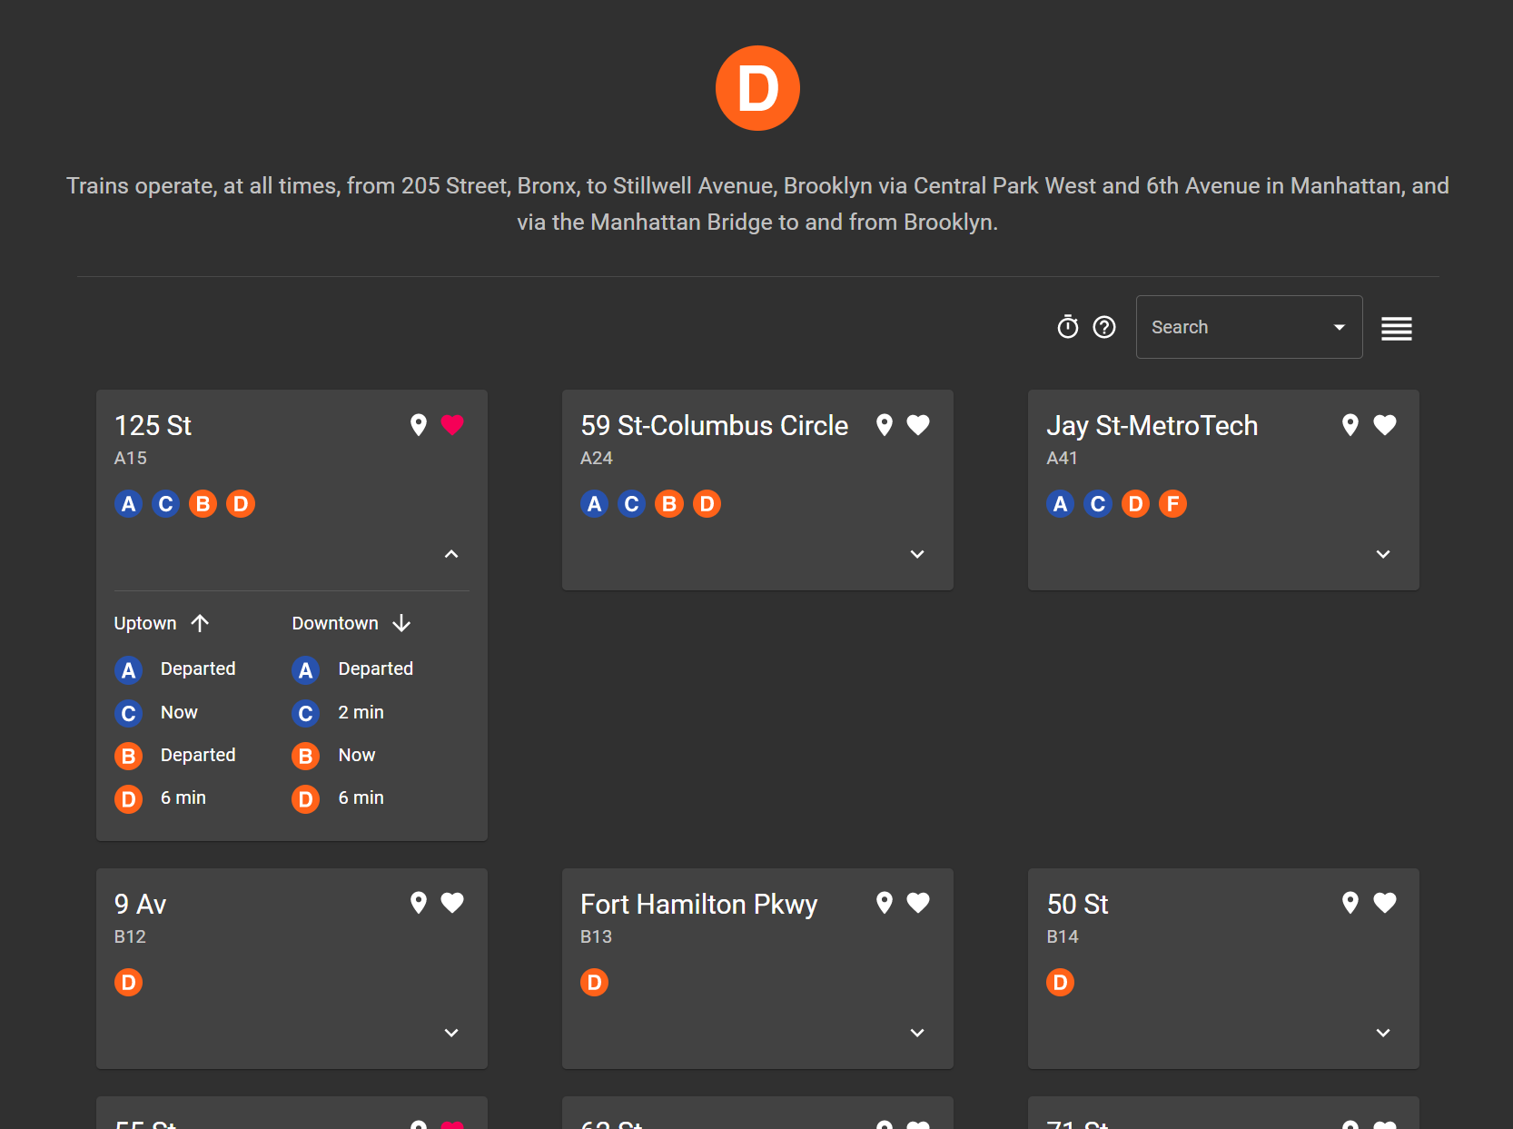Show 50 St location pin
1513x1129 pixels.
[1350, 903]
